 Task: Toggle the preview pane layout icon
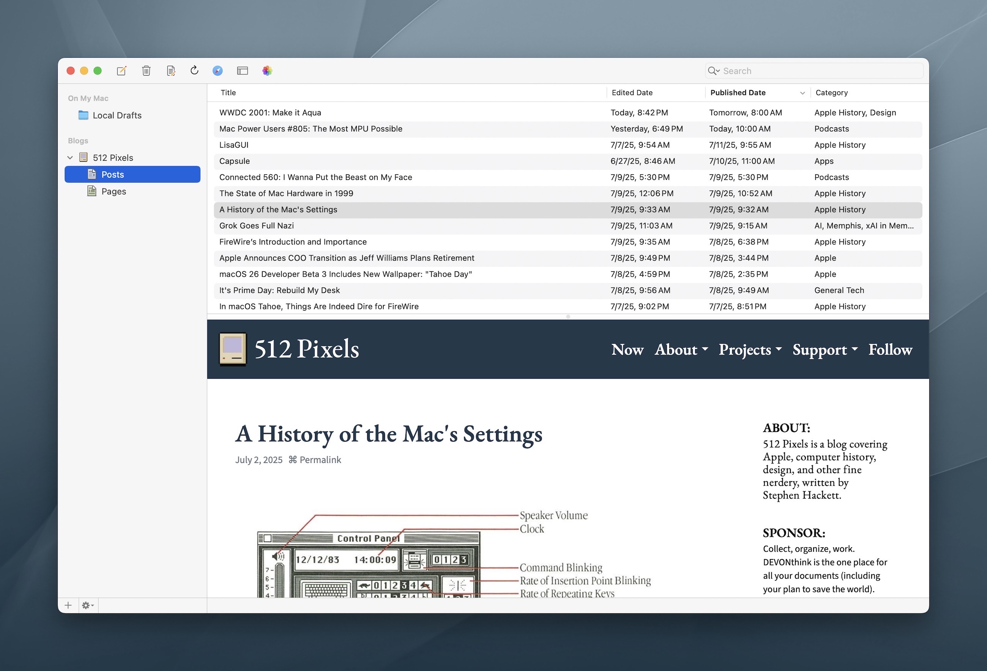[x=243, y=71]
